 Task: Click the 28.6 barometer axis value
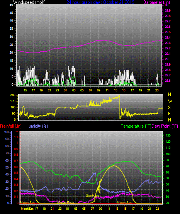168,81
